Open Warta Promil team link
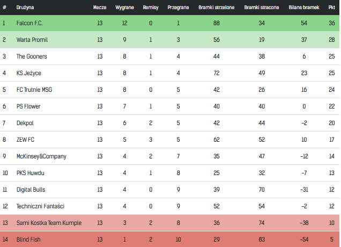Viewport: 341px width, 247px height. click(32, 40)
